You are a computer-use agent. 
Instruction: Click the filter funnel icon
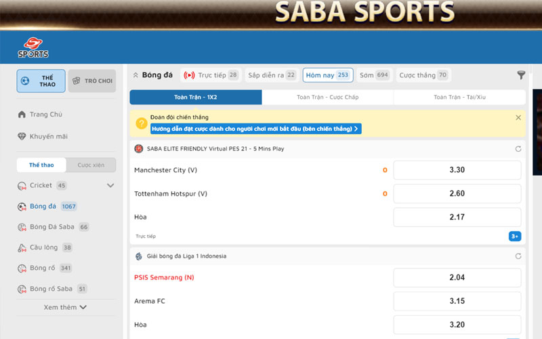(521, 75)
